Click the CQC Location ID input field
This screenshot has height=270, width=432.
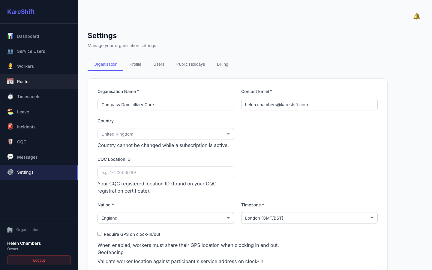pyautogui.click(x=166, y=172)
